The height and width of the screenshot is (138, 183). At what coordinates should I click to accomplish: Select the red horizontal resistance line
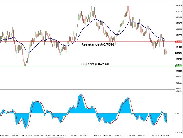(x=87, y=42)
